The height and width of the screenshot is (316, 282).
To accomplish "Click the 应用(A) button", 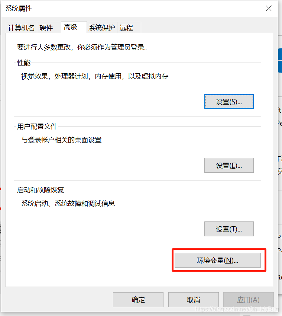I will (249, 300).
